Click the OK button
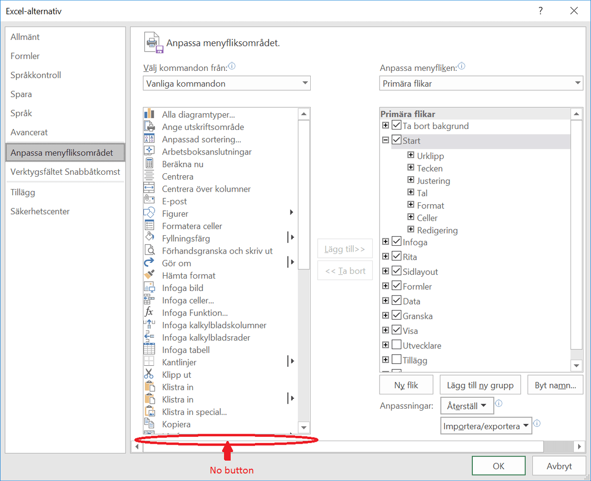 pyautogui.click(x=498, y=466)
